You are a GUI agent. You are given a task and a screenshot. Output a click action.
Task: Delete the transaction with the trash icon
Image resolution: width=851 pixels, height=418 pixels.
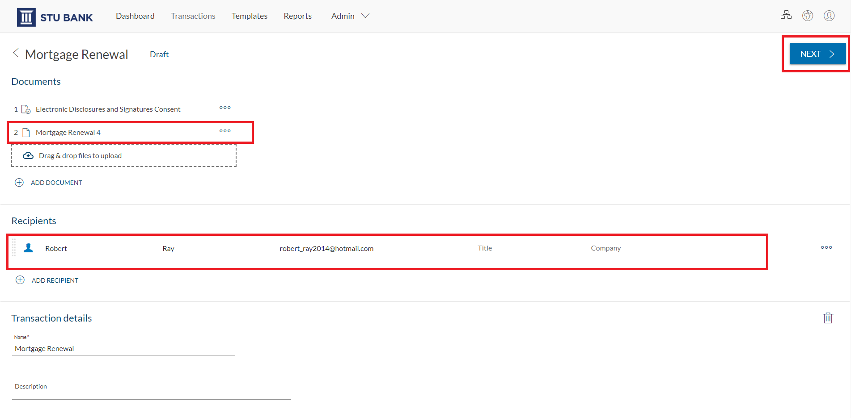point(828,318)
